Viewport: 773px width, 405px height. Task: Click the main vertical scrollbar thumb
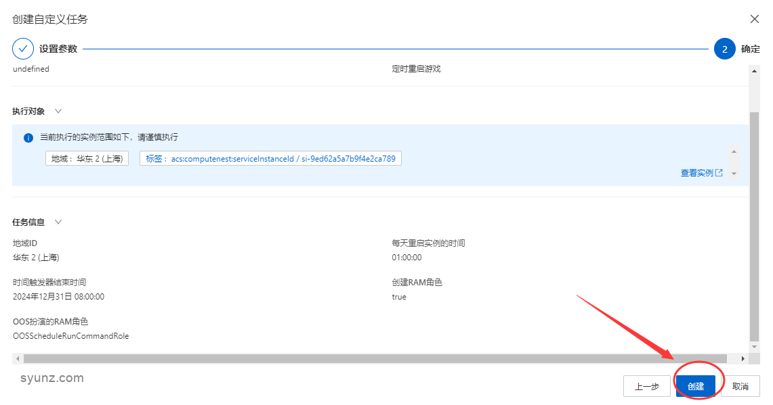click(754, 227)
